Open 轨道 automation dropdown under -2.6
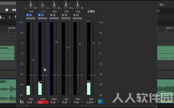 pyautogui.click(x=66, y=102)
